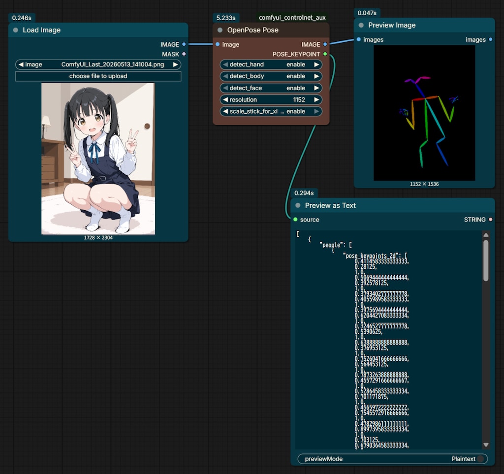Open the image filename combo ComfyUI_Last_20260513_141004.png
504x474 pixels.
98,64
